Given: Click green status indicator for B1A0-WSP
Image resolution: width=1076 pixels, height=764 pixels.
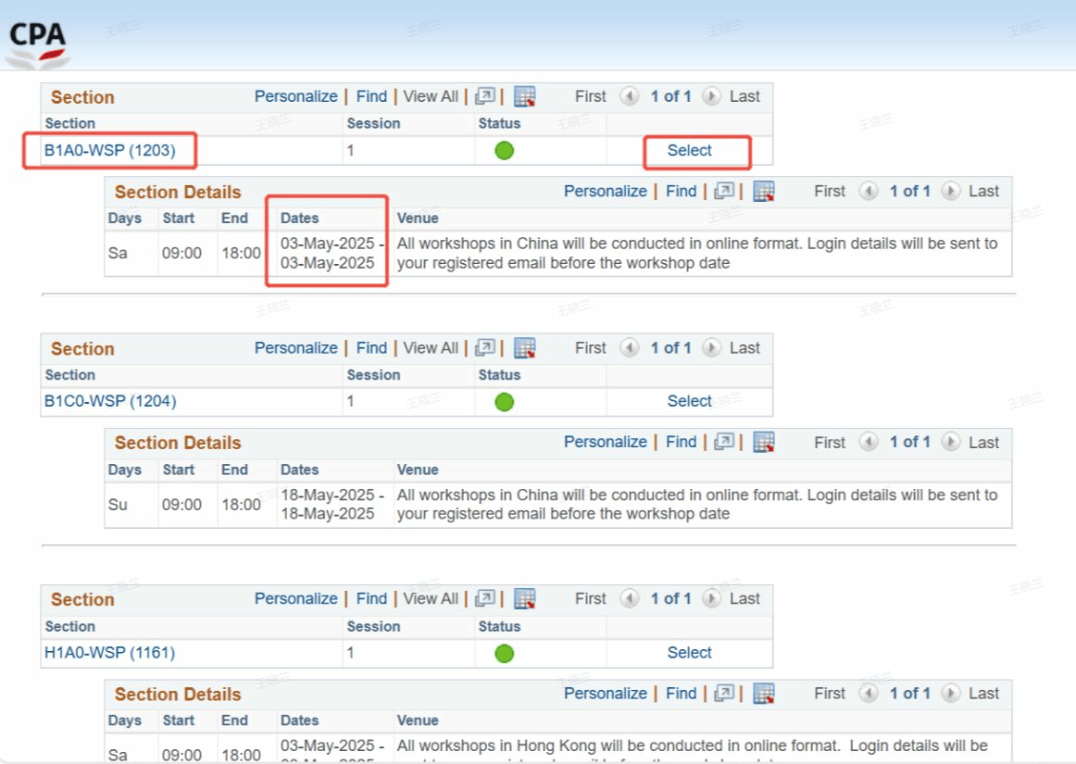Looking at the screenshot, I should click(504, 151).
